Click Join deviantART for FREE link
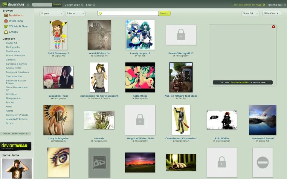The width and height of the screenshot is (287, 179). (x=248, y=5)
